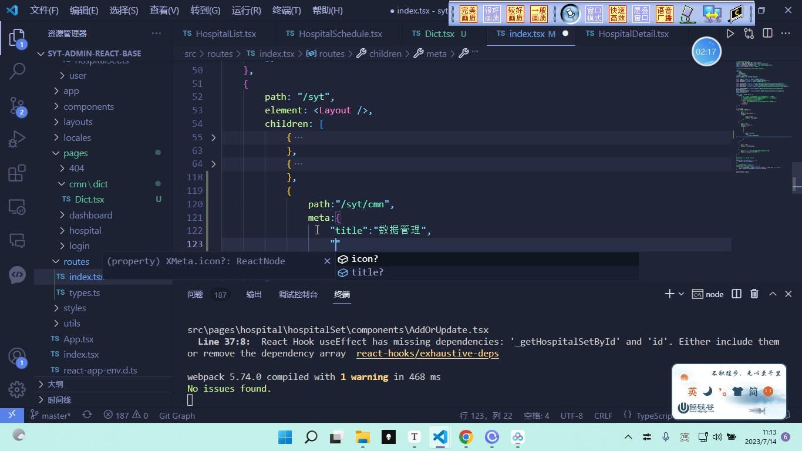Unfold collapsed code at line 55
Viewport: 802px width, 451px height.
pos(213,137)
